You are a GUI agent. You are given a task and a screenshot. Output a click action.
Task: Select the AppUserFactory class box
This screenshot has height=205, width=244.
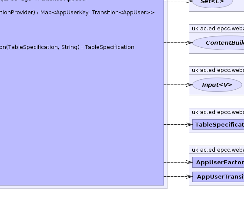pyautogui.click(x=218, y=162)
